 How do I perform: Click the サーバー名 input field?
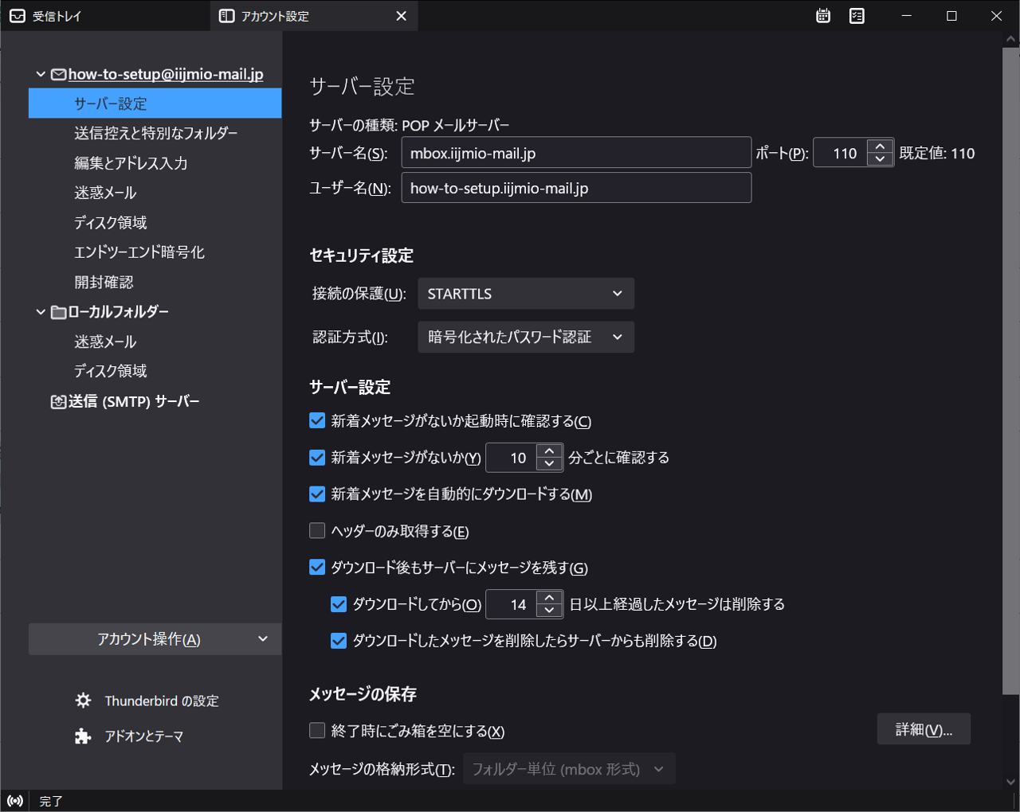(576, 153)
